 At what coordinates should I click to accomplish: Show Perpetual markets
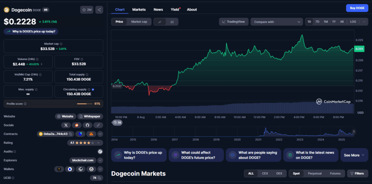(315, 173)
